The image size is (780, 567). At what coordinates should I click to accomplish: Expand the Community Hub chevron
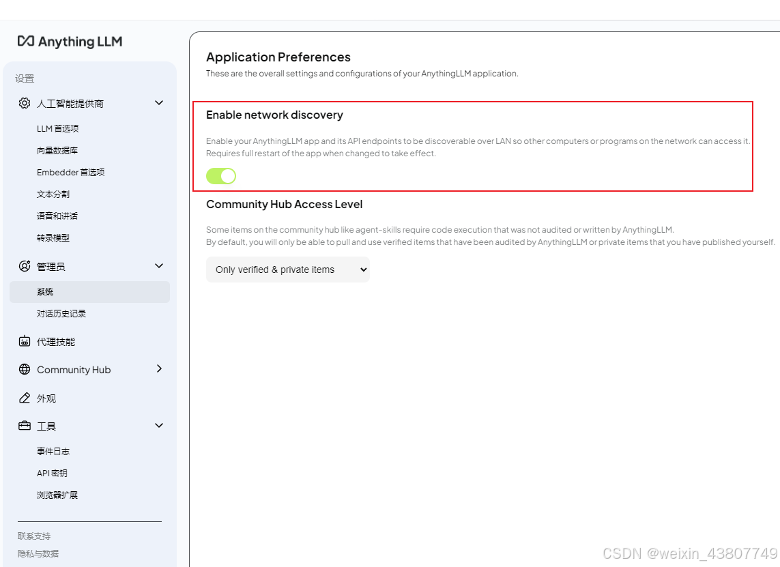[x=159, y=368]
